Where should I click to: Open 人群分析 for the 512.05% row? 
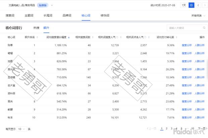pyautogui.click(x=200, y=118)
